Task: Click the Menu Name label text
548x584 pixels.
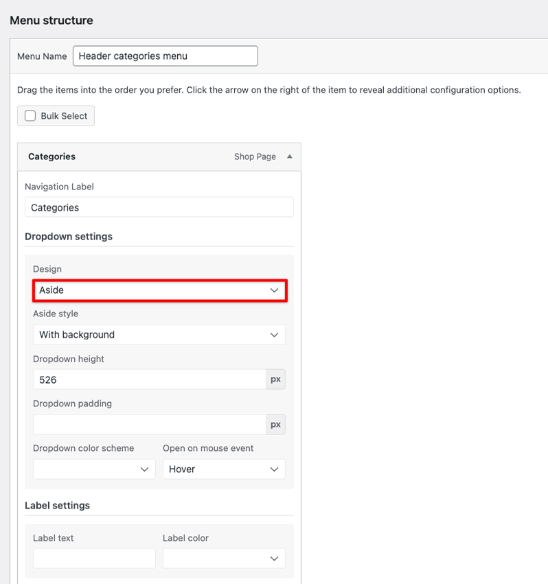Action: point(42,56)
